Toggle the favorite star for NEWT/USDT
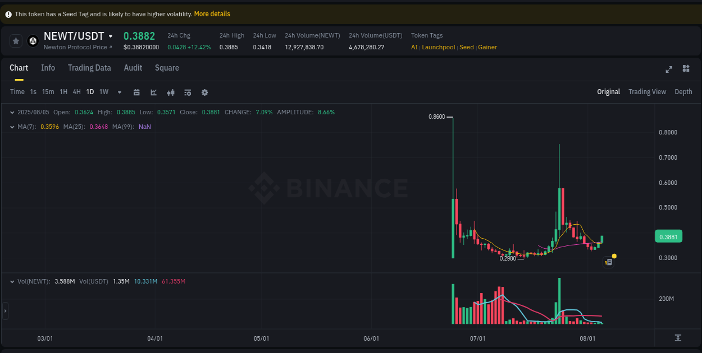Image resolution: width=702 pixels, height=353 pixels. [x=15, y=40]
